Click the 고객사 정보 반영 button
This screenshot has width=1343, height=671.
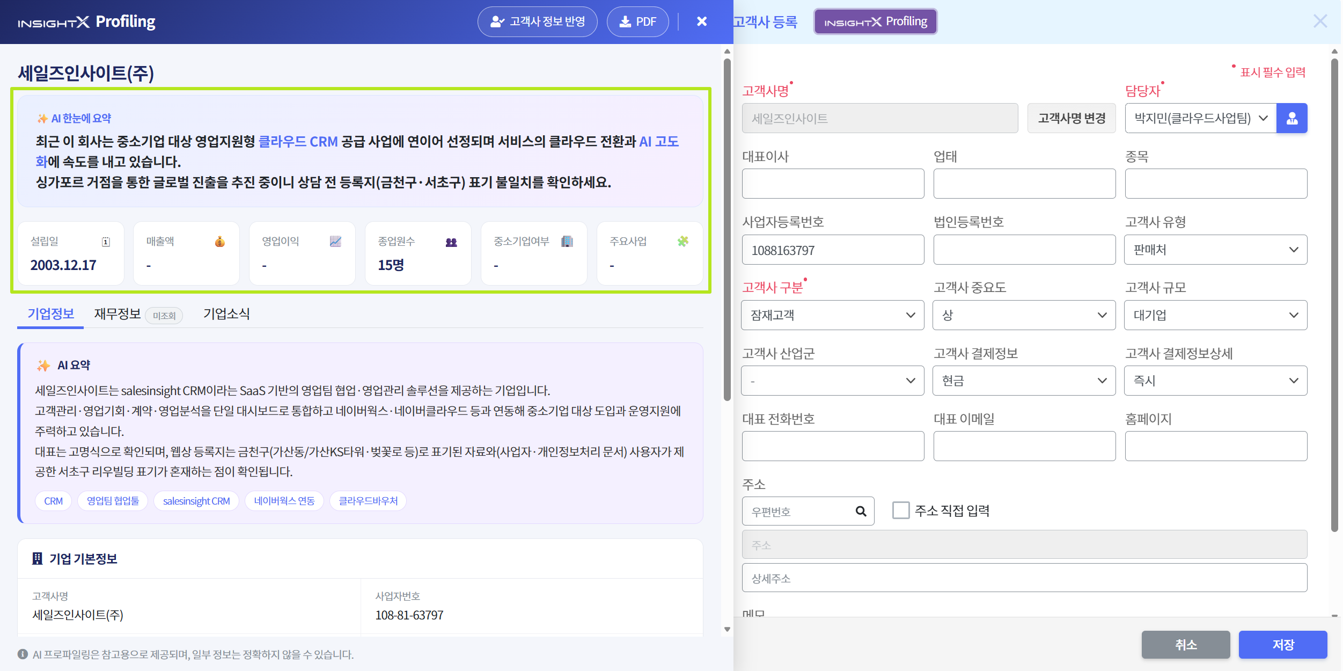[x=537, y=21]
